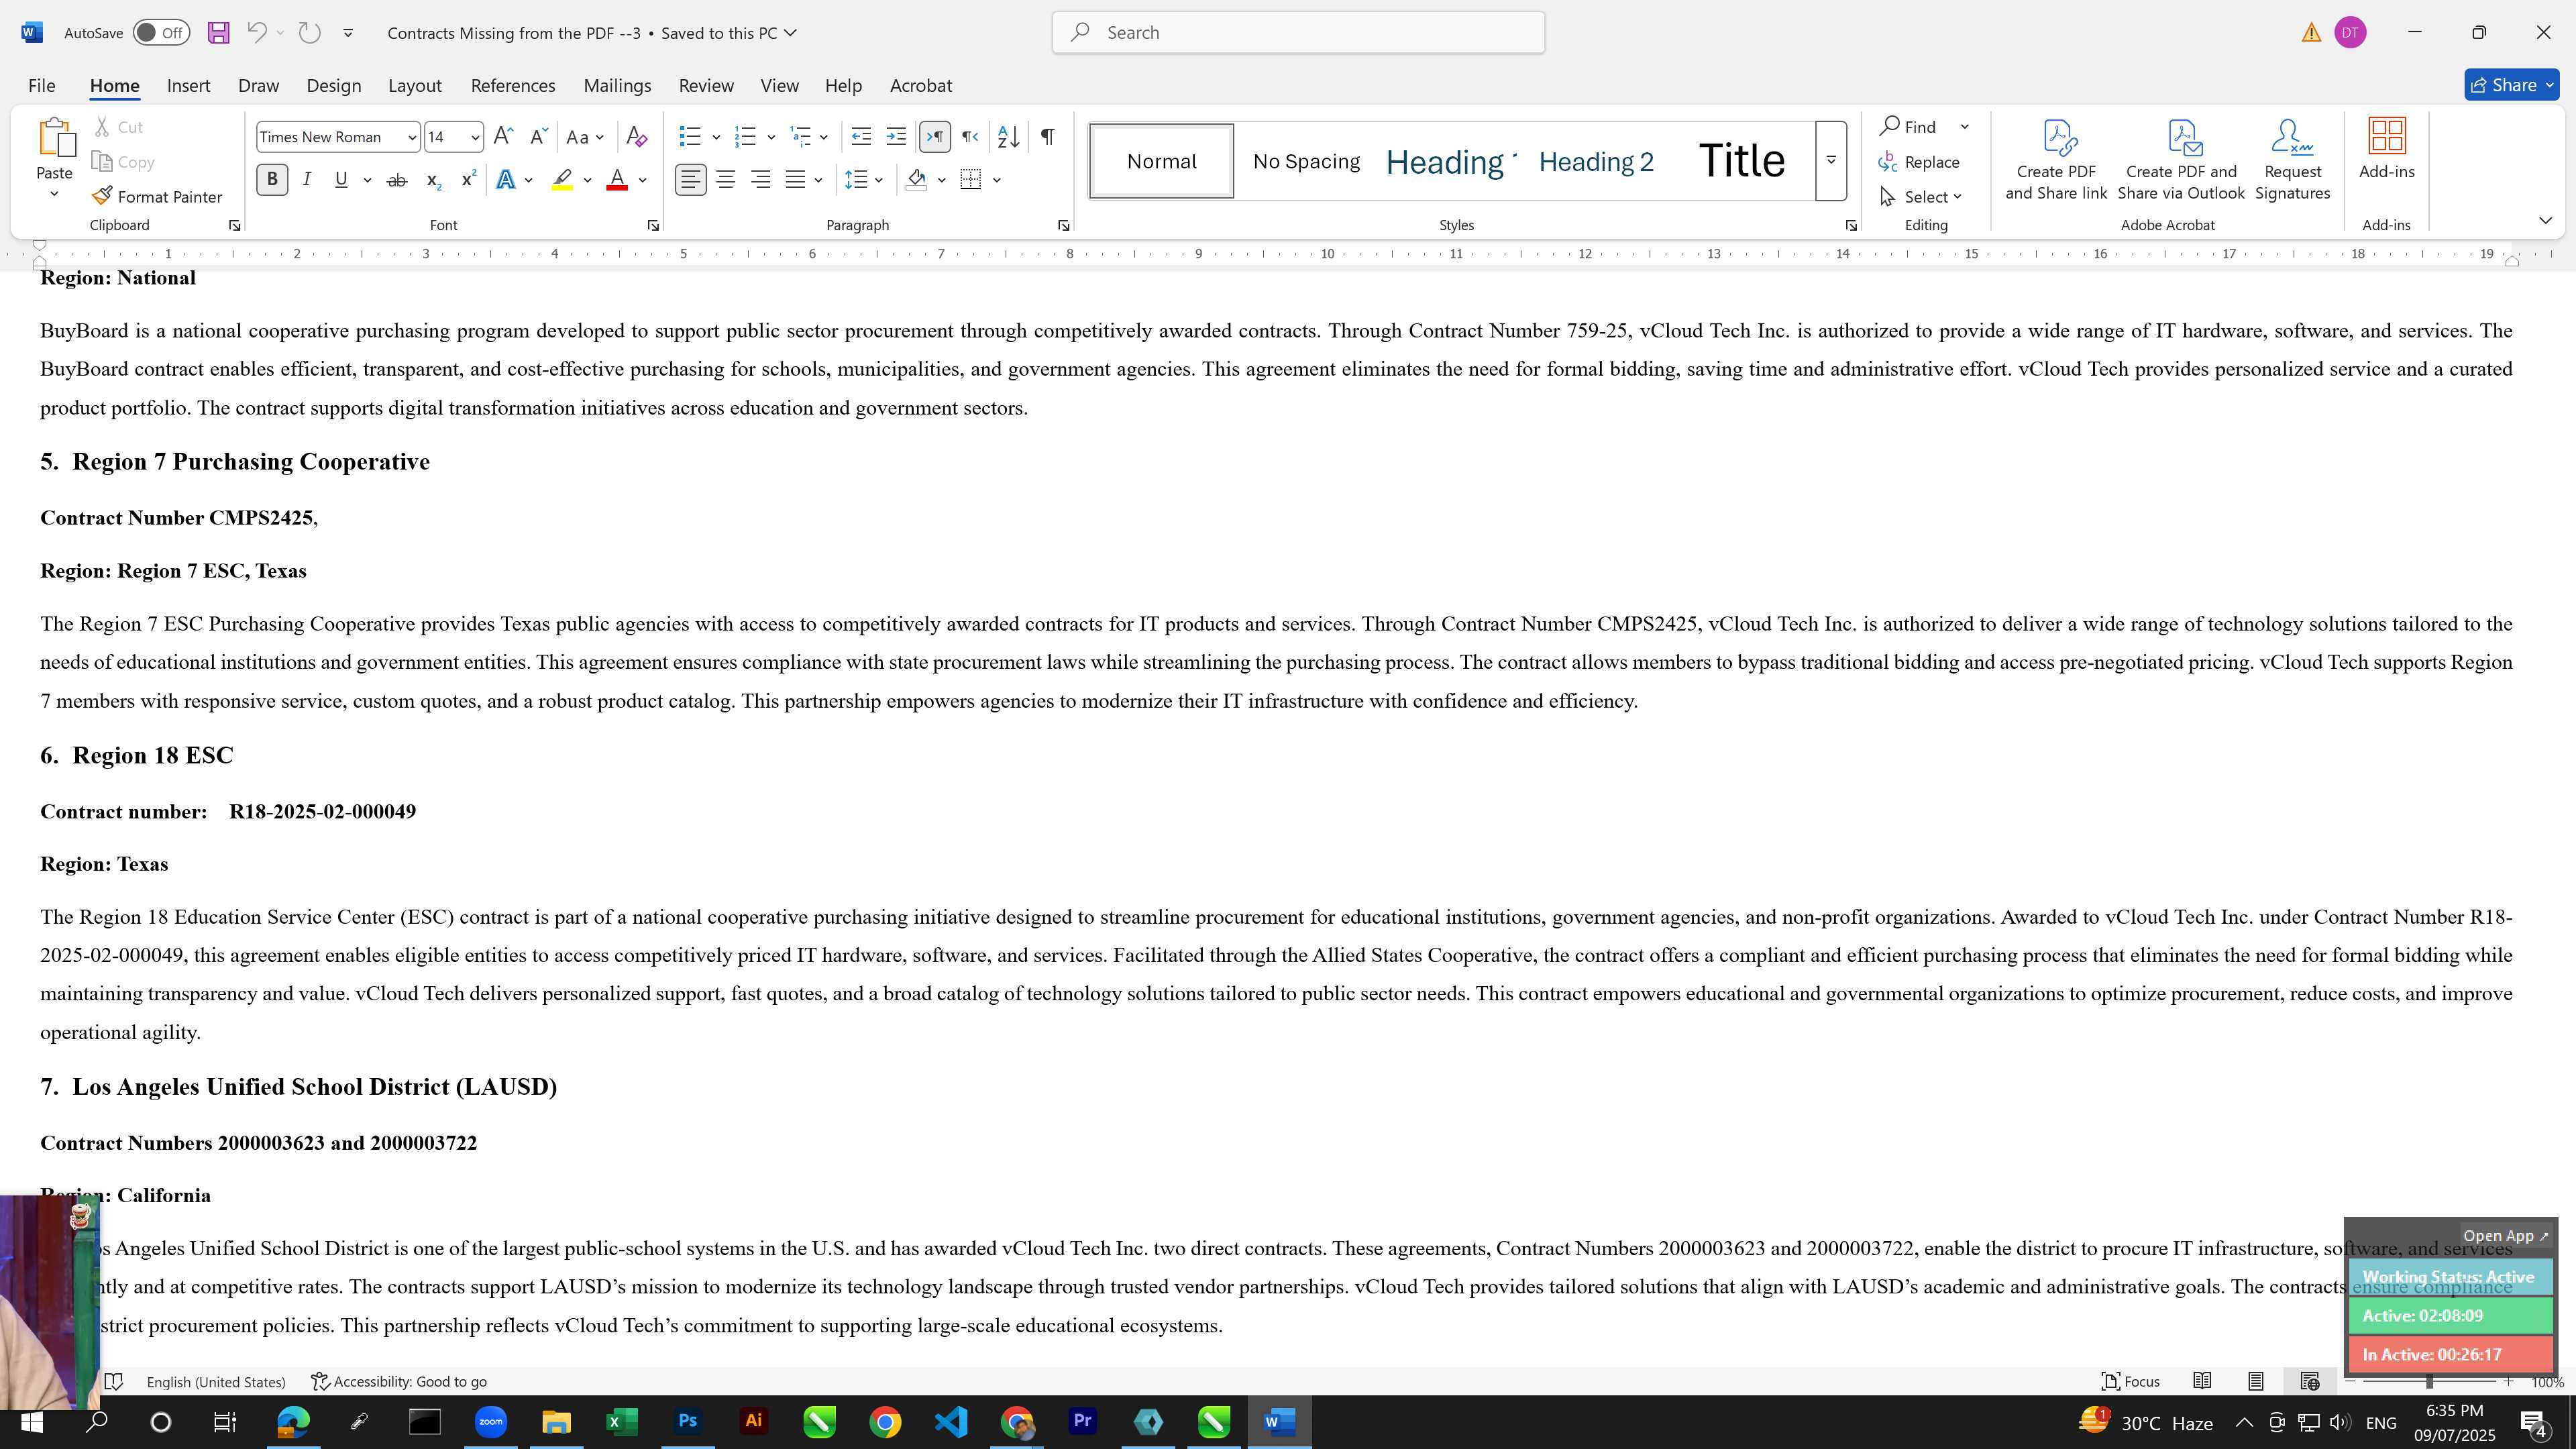
Task: Switch to the Layout tab
Action: (414, 86)
